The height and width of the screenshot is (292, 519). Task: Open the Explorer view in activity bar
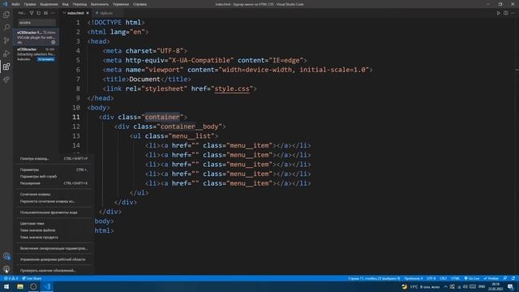pyautogui.click(x=6, y=15)
